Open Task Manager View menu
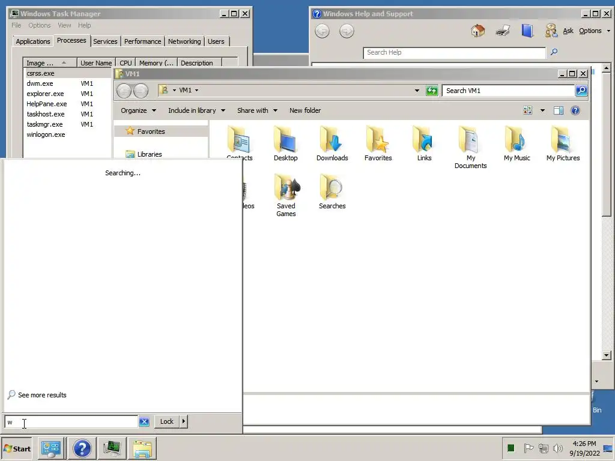 [x=64, y=25]
